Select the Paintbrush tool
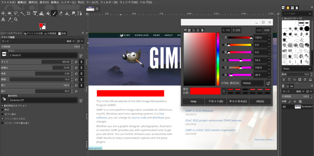 click(54, 13)
